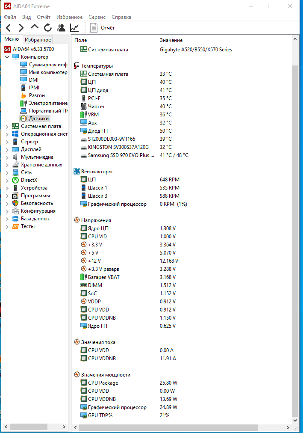Click the Датчики gauge icon
303x433 pixels.
point(24,119)
